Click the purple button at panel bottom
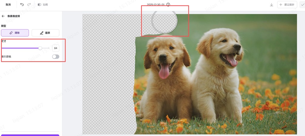This screenshot has height=136, width=305. pyautogui.click(x=30, y=135)
